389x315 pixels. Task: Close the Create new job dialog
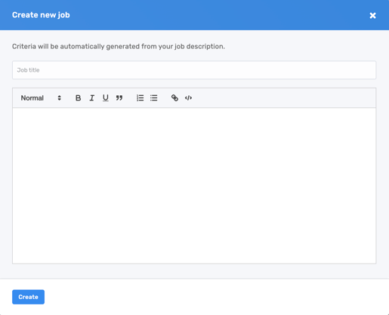pyautogui.click(x=372, y=16)
